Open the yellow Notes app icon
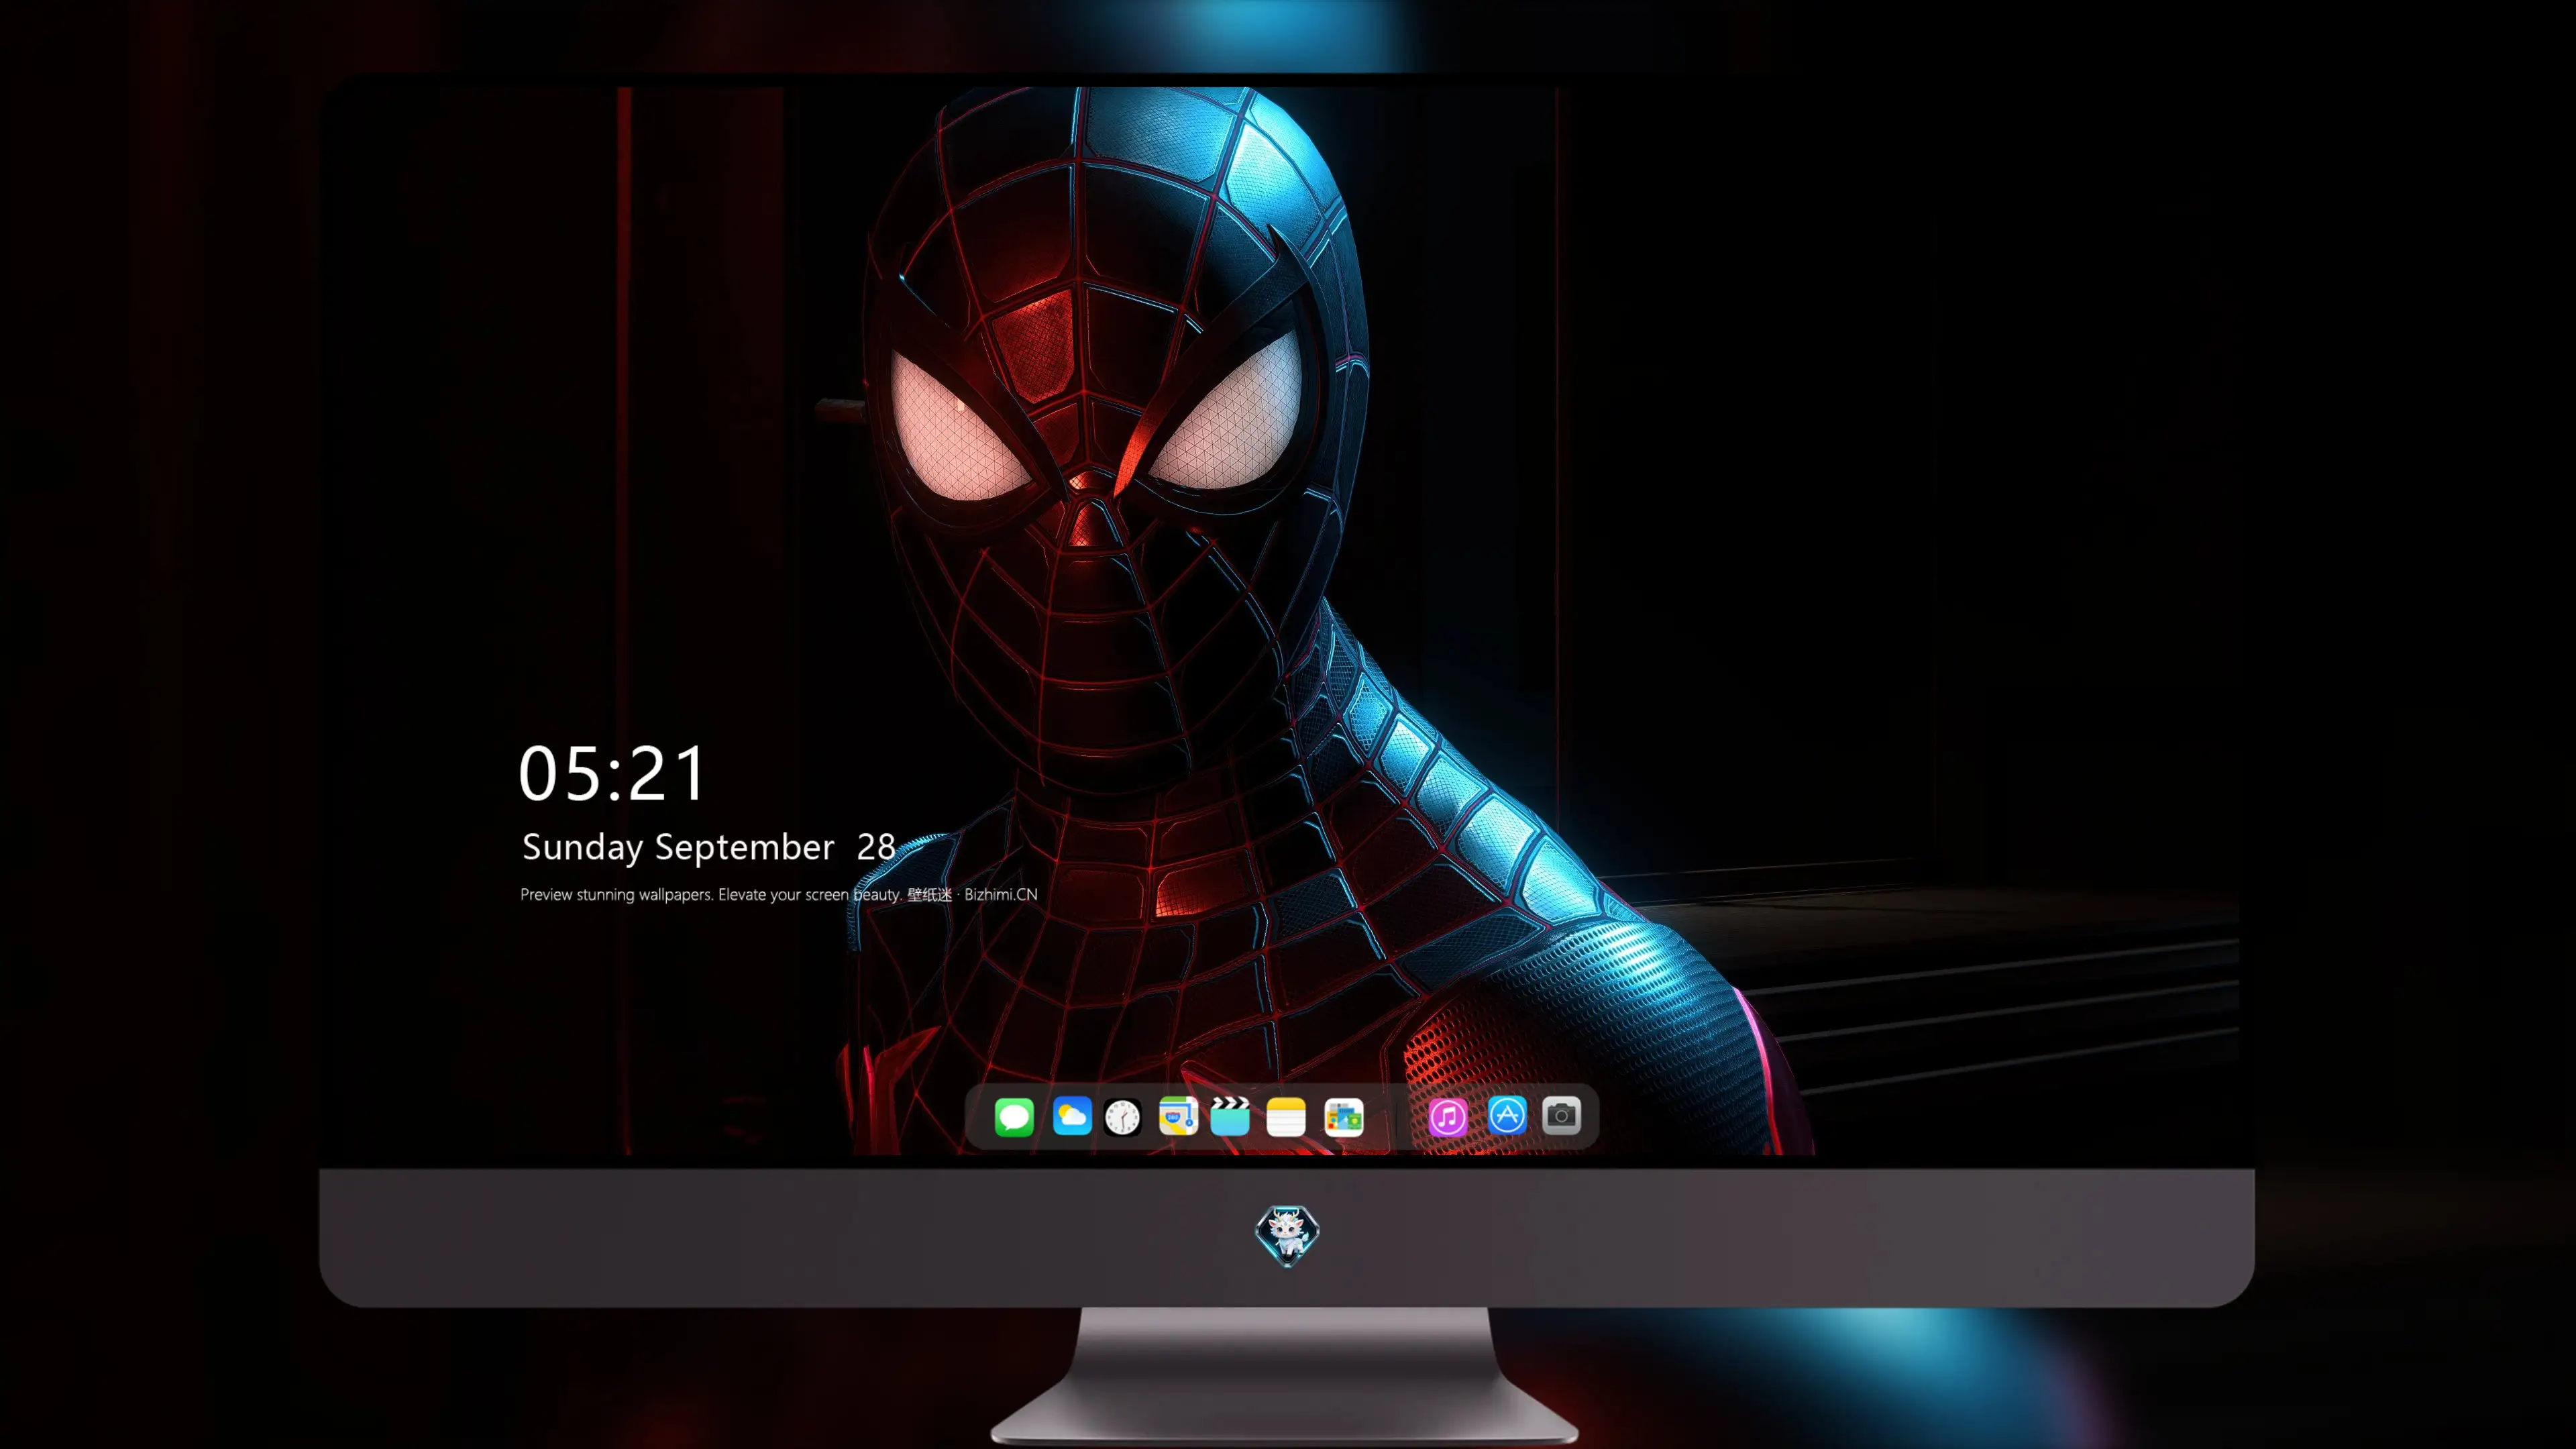 pos(1286,1116)
